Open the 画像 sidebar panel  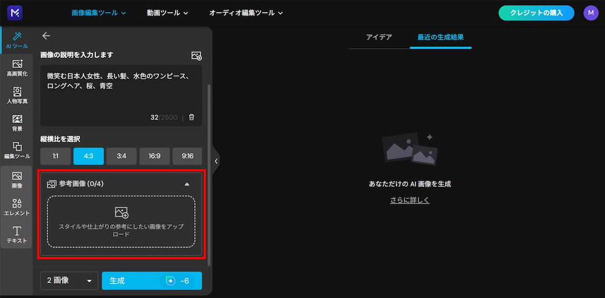[x=17, y=180]
